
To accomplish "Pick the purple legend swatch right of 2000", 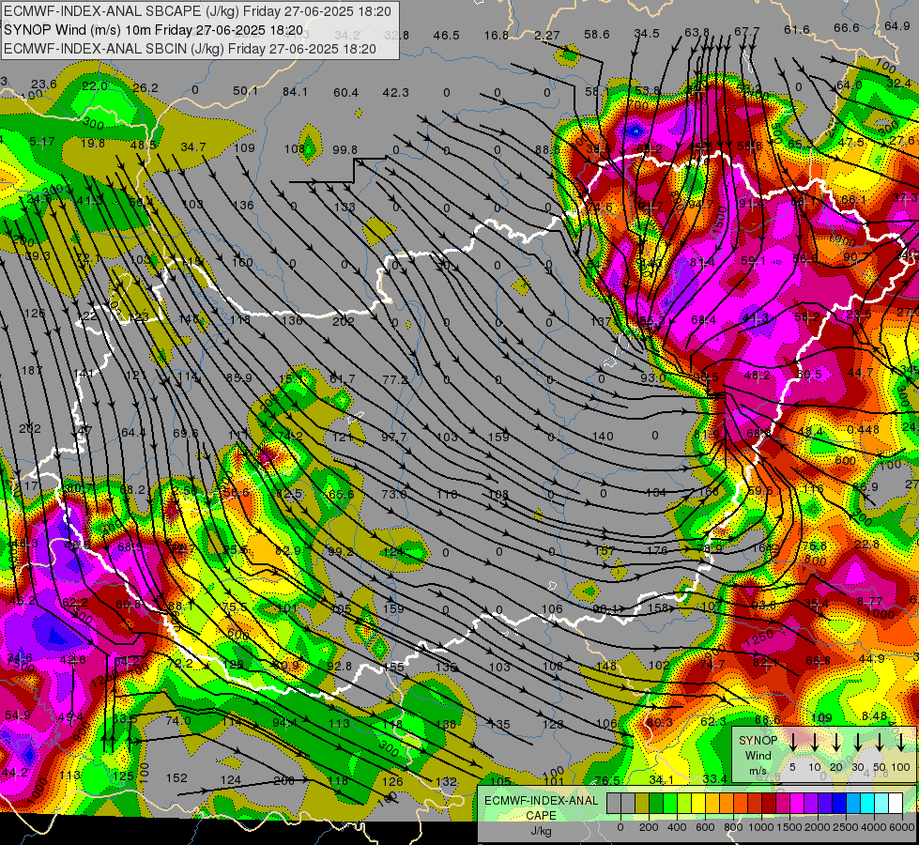I will pos(825,803).
